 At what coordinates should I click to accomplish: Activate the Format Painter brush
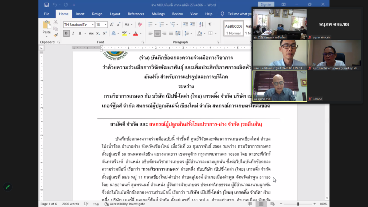point(56,36)
